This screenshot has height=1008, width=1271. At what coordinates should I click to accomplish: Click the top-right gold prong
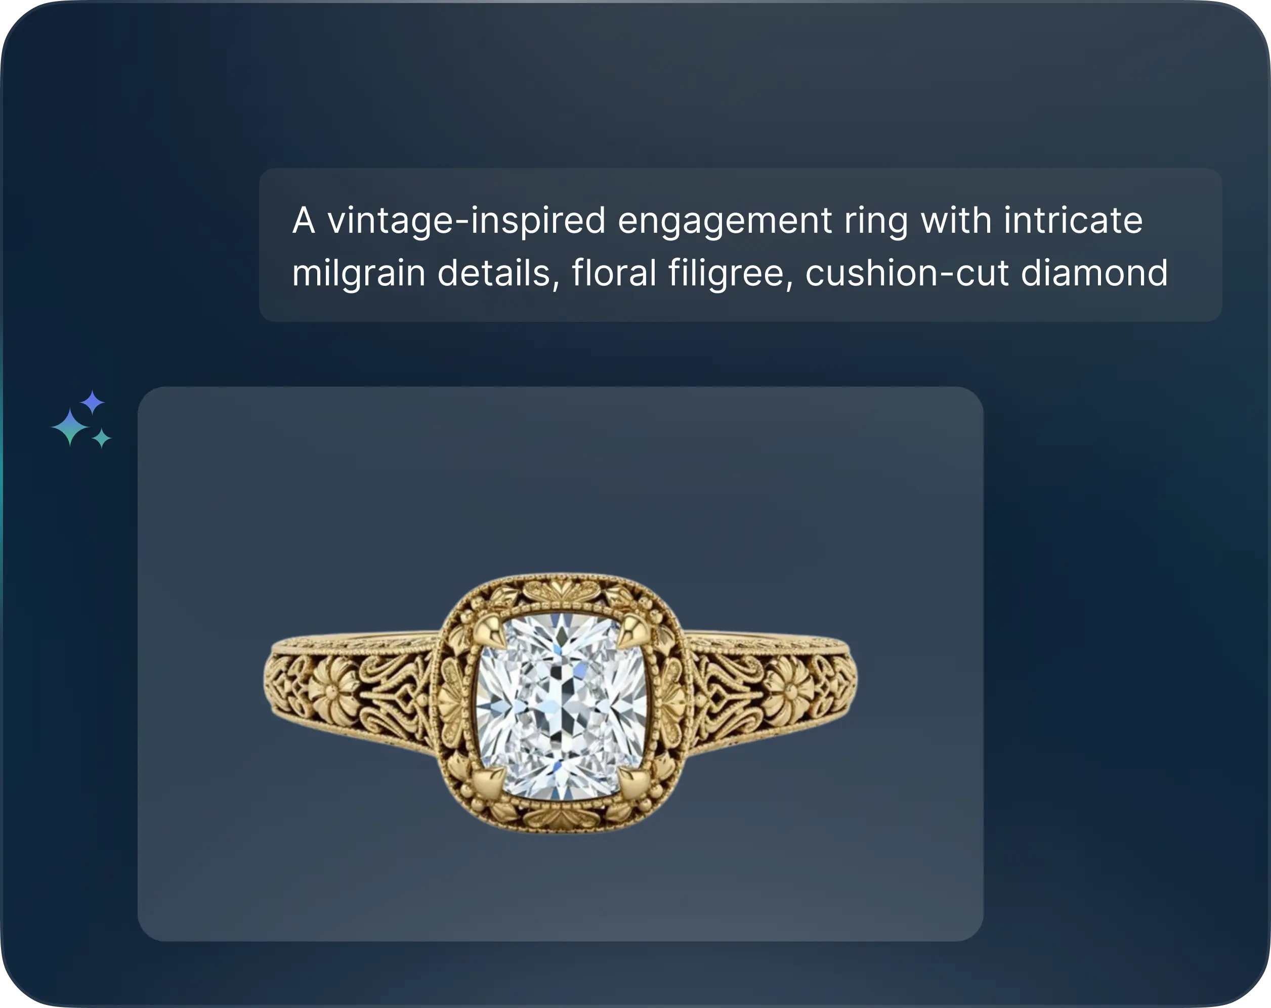[632, 629]
